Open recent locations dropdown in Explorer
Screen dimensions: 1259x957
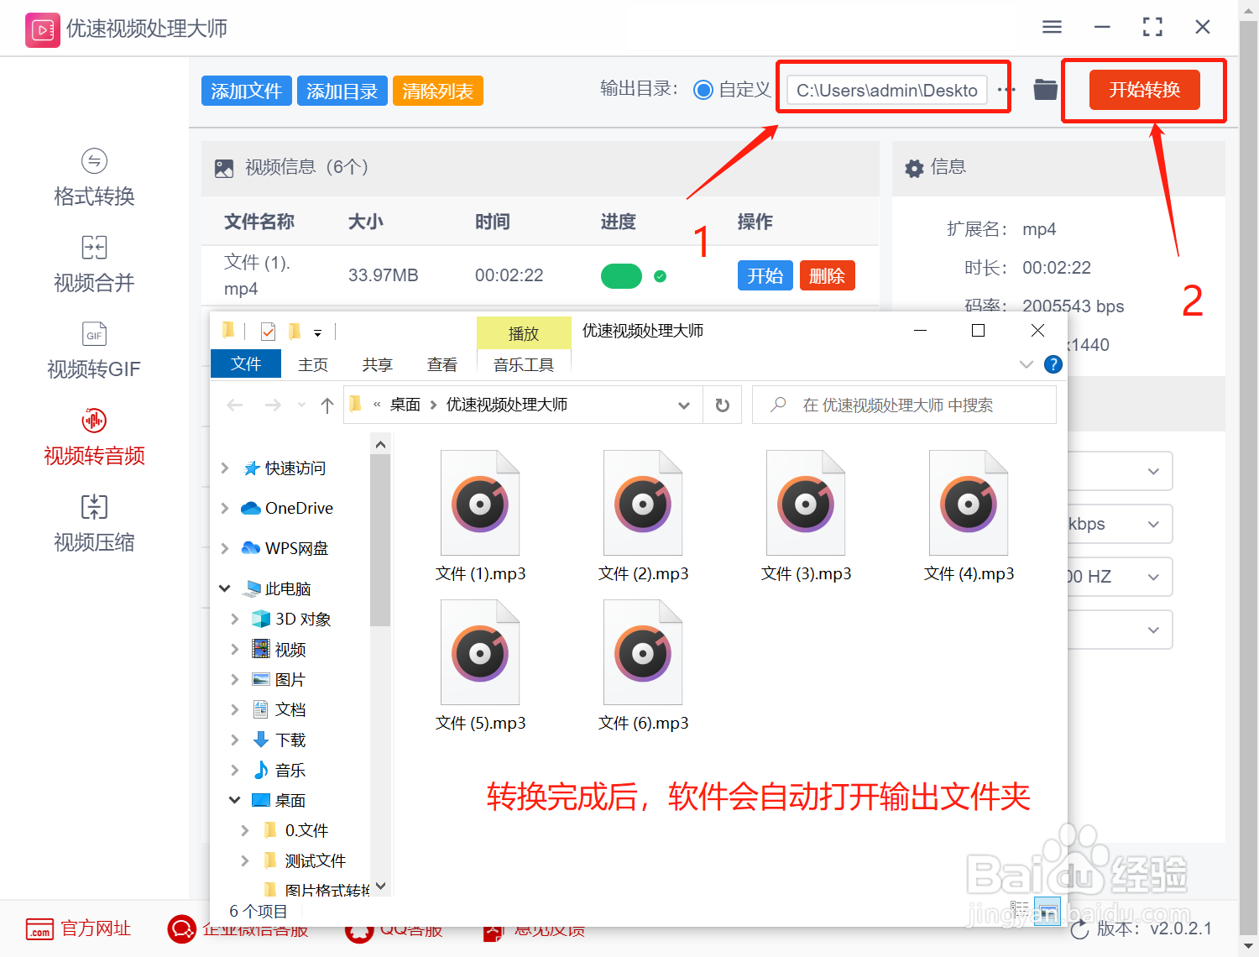301,405
